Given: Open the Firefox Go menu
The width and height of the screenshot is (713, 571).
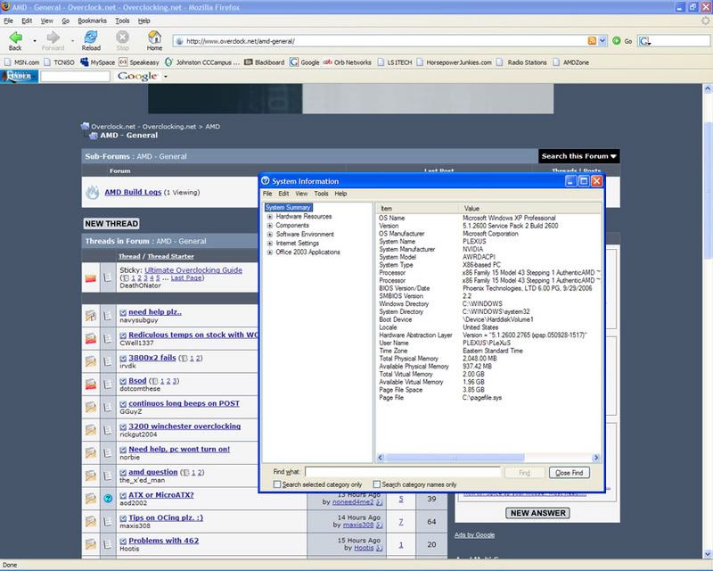Looking at the screenshot, I should 65,21.
